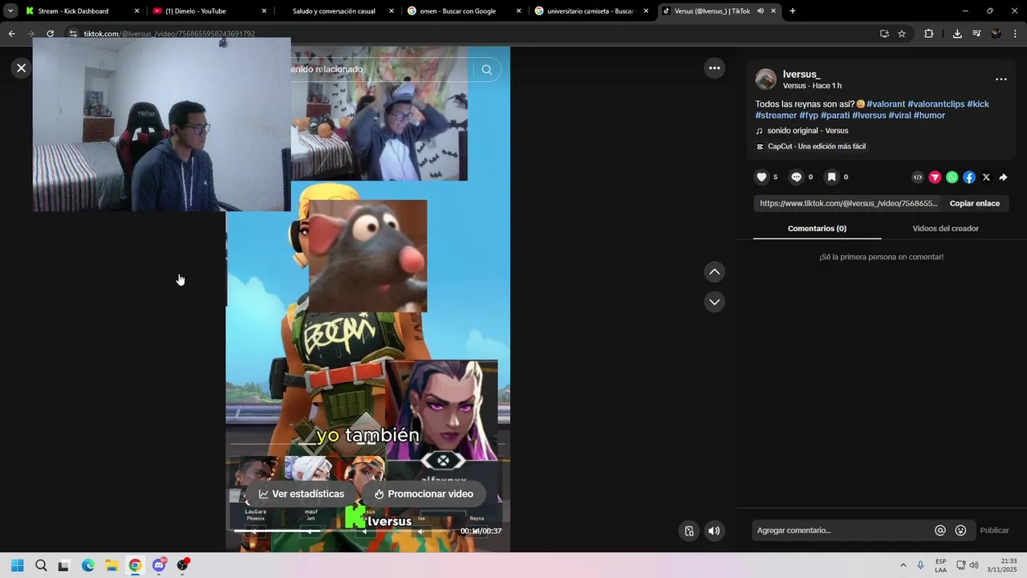
Task: Click the #valorantclips hashtag
Action: (936, 104)
